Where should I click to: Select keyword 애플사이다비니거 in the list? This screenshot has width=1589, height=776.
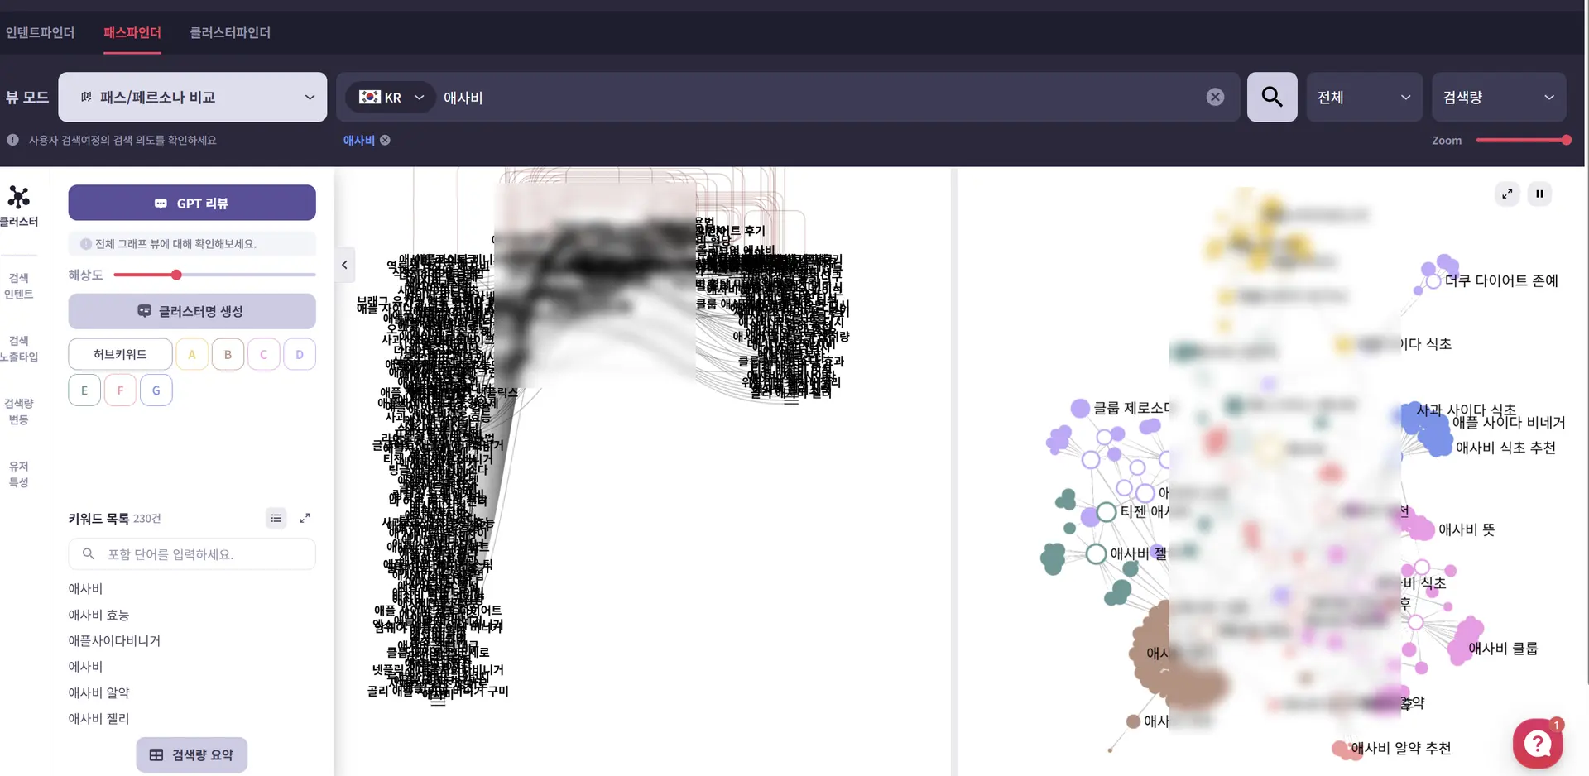coord(114,641)
